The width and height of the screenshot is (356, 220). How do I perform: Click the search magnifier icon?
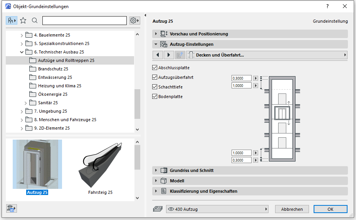[35, 20]
